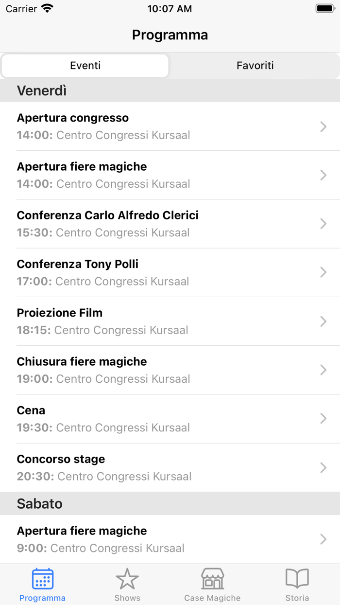Open Conferenza Carlo Alfredo Clerici details
Screen dimensions: 340x605
170,224
